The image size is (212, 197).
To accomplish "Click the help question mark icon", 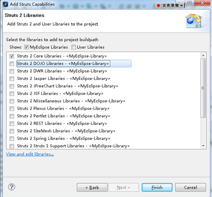I will pyautogui.click(x=11, y=187).
